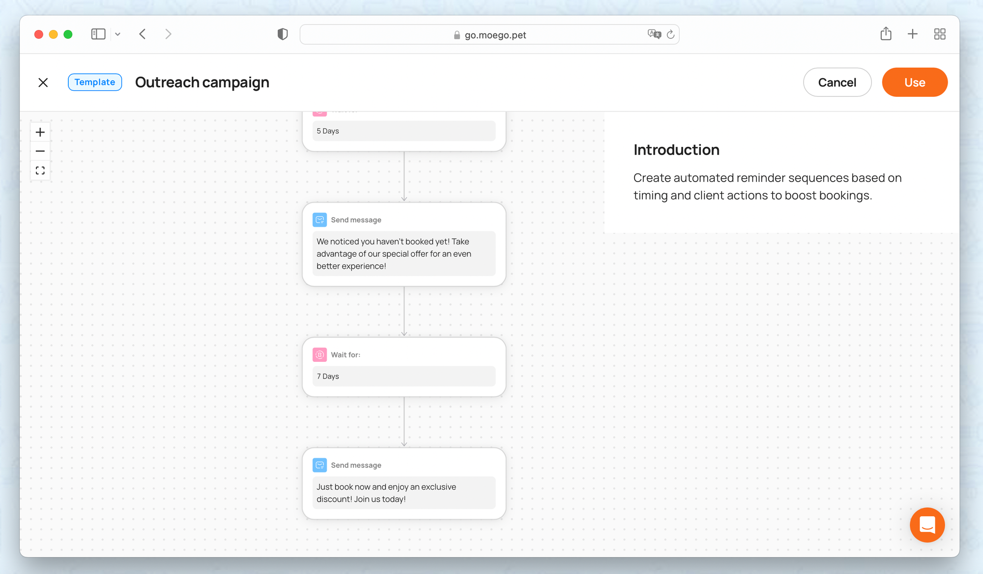Fit workflow to screen view
Screen dimensions: 983x574
coord(40,170)
